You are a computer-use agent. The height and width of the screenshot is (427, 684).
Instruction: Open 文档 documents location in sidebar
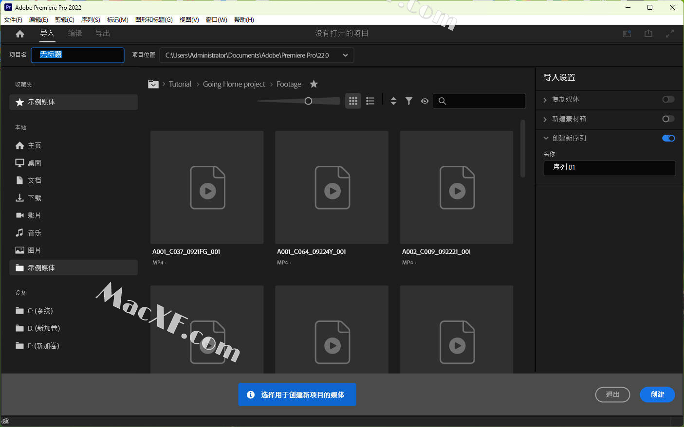pos(73,180)
